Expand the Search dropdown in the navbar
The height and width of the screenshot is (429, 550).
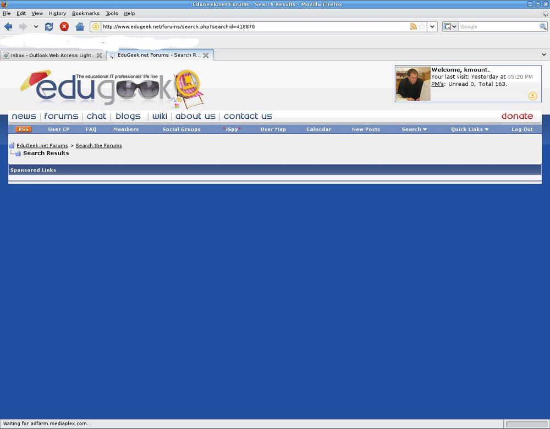(414, 129)
